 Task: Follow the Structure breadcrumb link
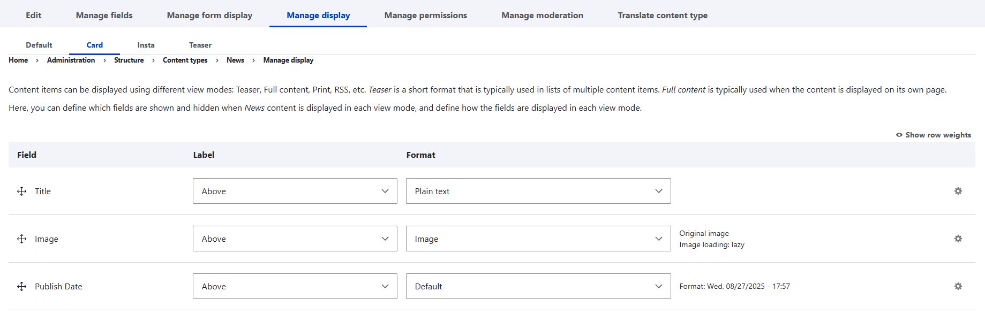click(x=129, y=60)
